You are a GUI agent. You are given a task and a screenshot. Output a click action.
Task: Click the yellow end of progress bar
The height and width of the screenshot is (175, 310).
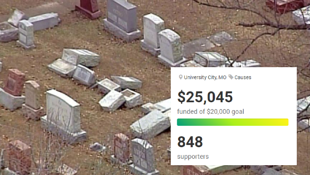click(x=284, y=122)
